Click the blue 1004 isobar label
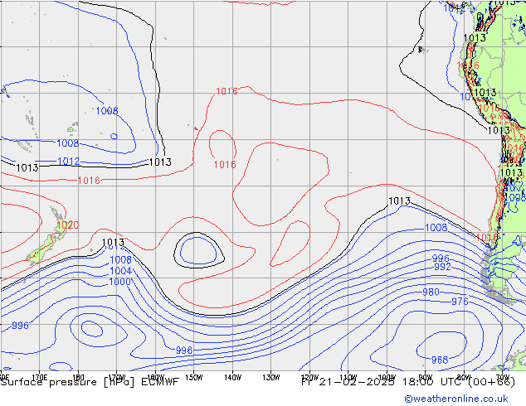This screenshot has height=406, width=526. click(x=121, y=271)
